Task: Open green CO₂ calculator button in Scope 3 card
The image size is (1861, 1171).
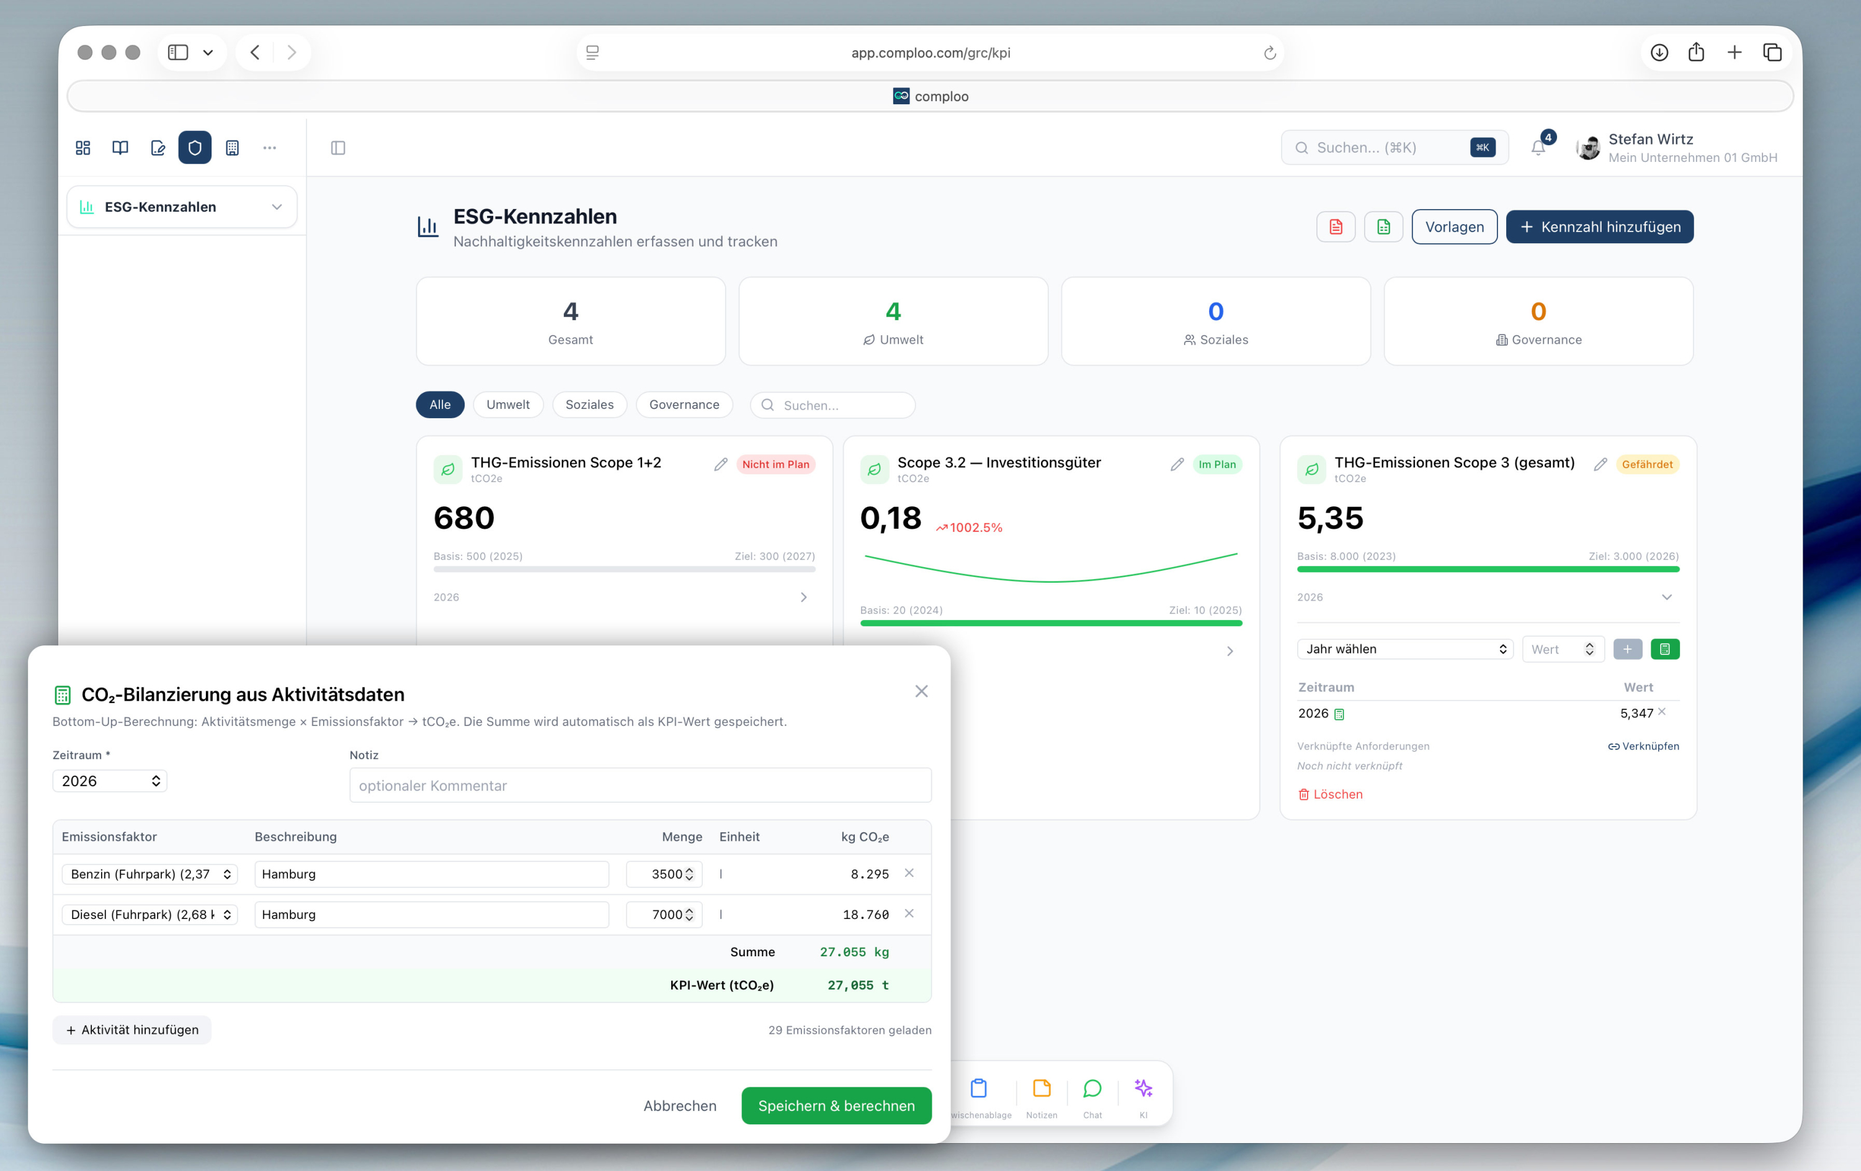Action: [x=1665, y=649]
